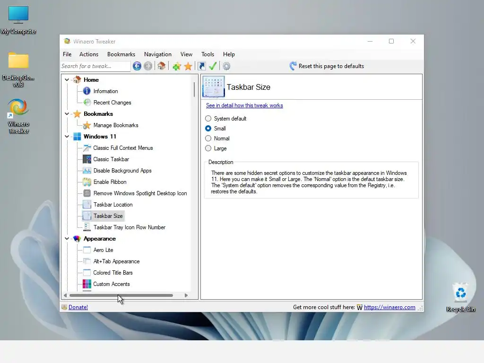The width and height of the screenshot is (484, 363).
Task: Click the shortcut arrow toolbar icon
Action: [x=202, y=66]
